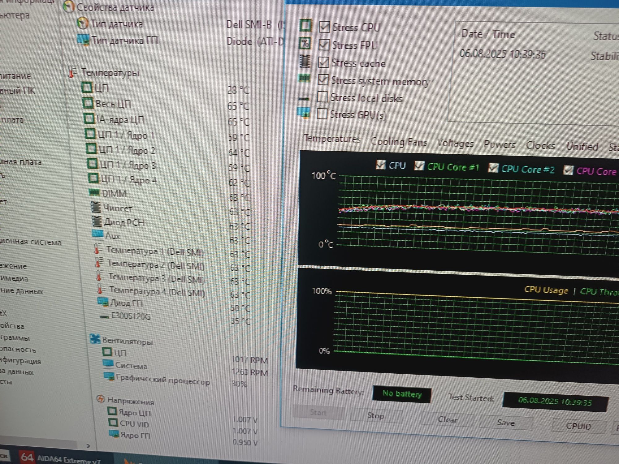Click the memory icon beside DIMM
The height and width of the screenshot is (464, 619).
94,192
